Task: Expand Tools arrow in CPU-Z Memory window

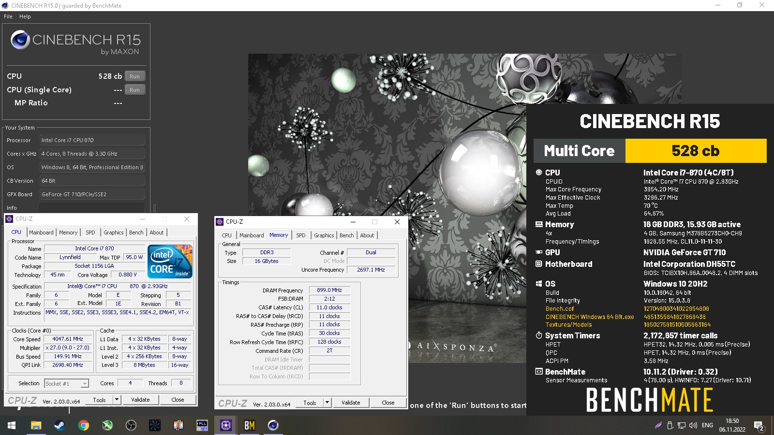Action: 327,403
